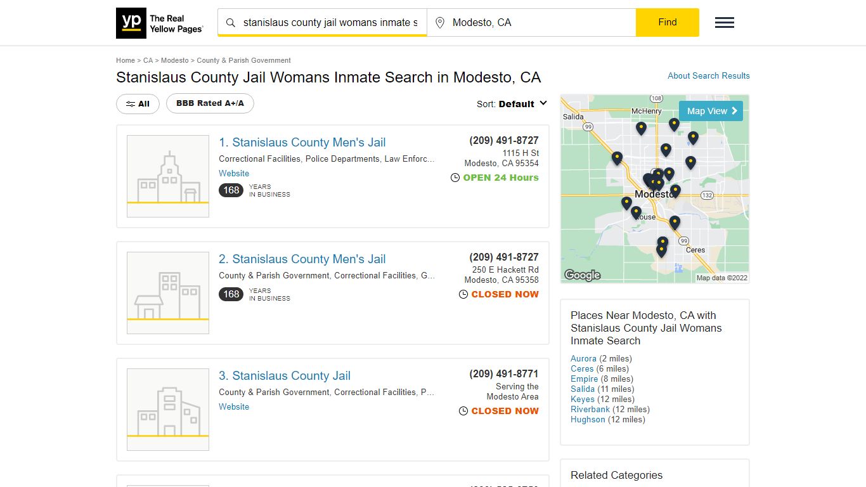
Task: Click the clock icon on Stanislaus County Jail listing
Action: point(463,411)
